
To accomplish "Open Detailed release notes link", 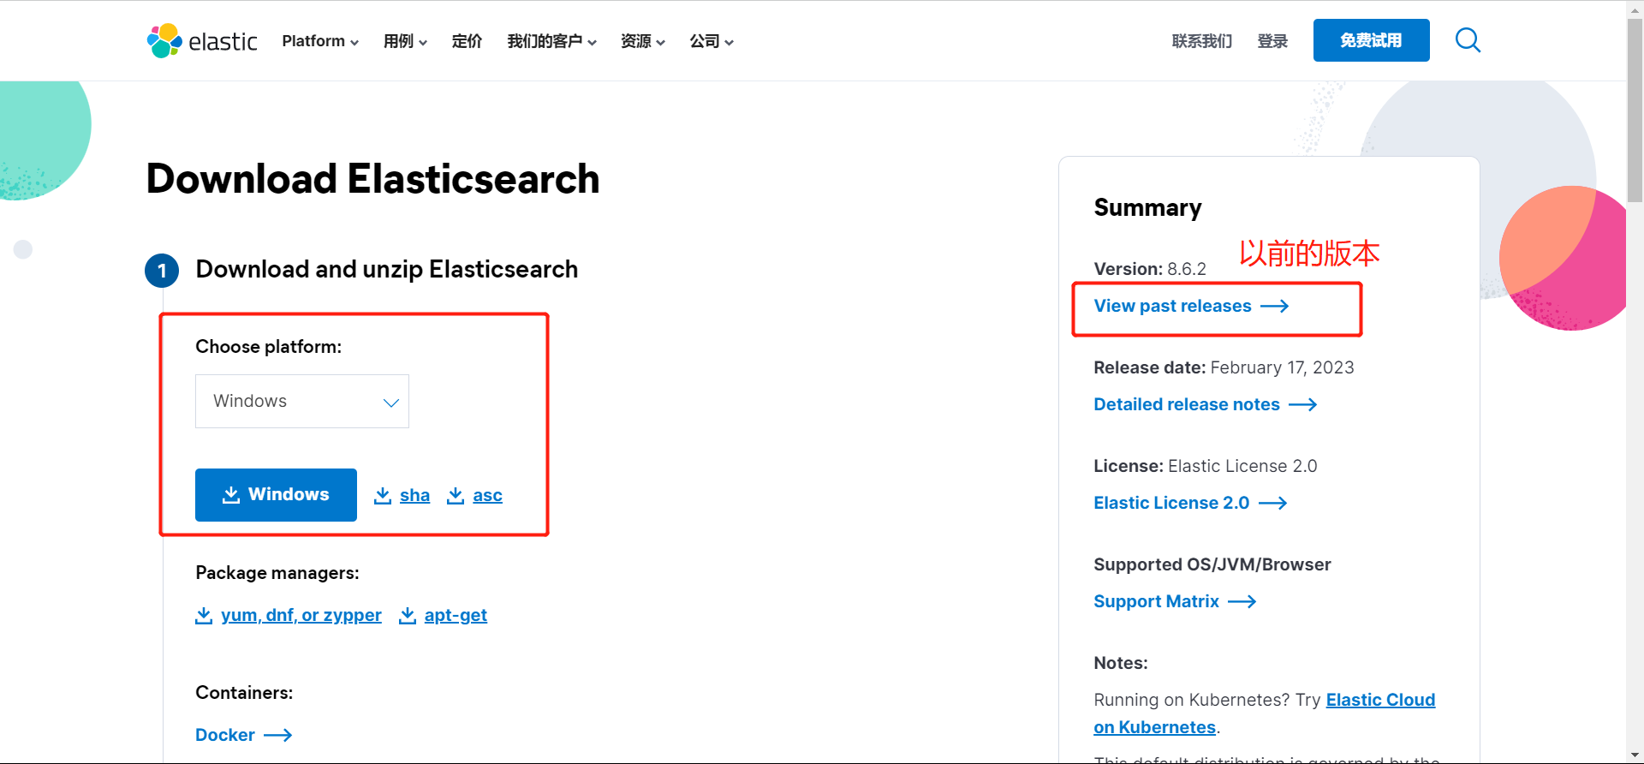I will pos(1205,404).
